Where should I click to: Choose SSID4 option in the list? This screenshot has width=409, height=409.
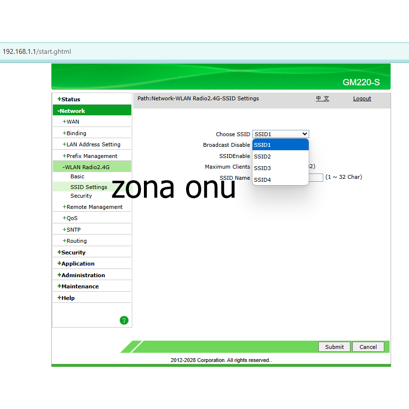262,180
